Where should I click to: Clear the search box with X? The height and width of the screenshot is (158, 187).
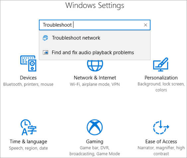pos(145,25)
